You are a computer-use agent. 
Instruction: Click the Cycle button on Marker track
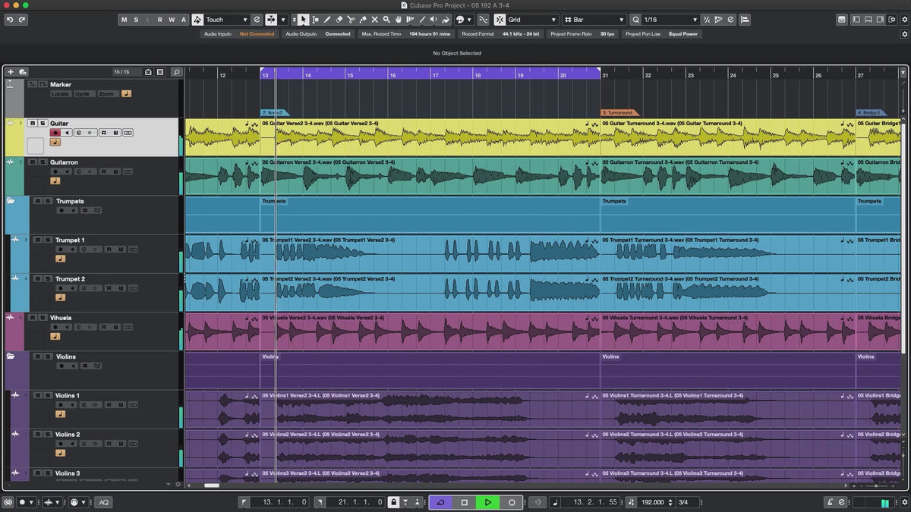click(82, 94)
